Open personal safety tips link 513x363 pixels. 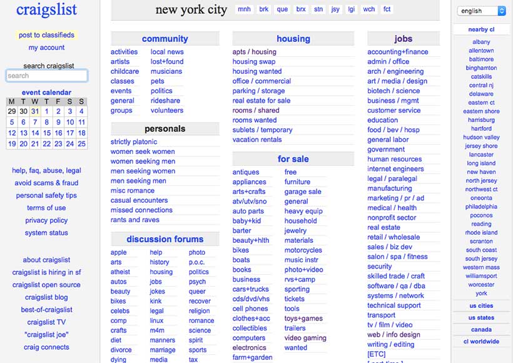(x=46, y=195)
